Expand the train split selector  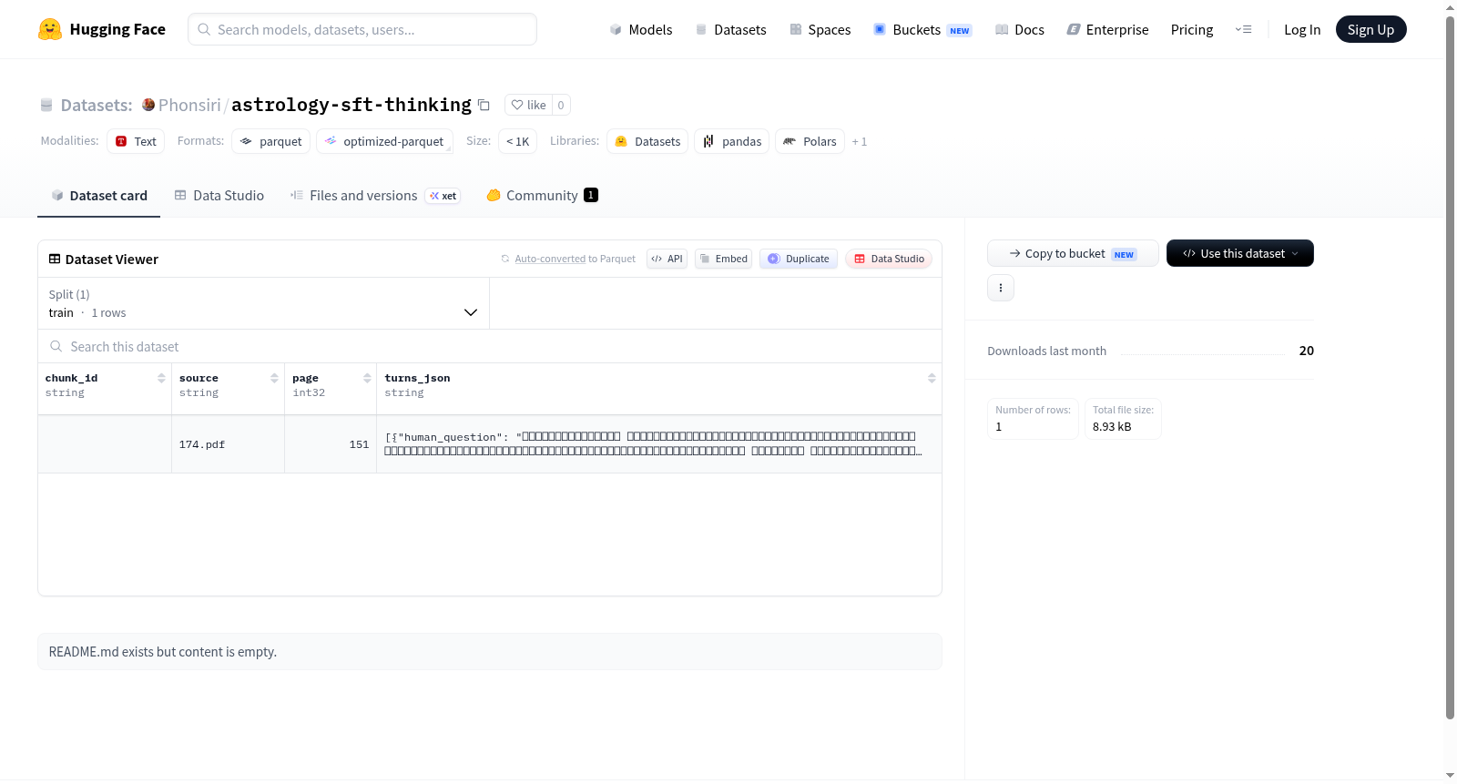tap(263, 303)
